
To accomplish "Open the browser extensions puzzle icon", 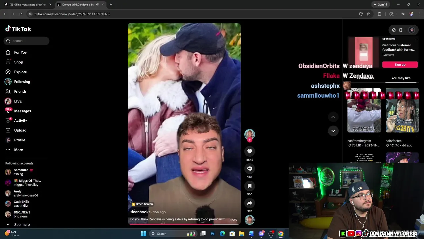I will [380, 14].
